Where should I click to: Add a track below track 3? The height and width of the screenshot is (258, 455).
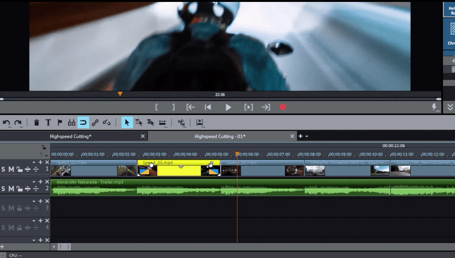pos(41,201)
